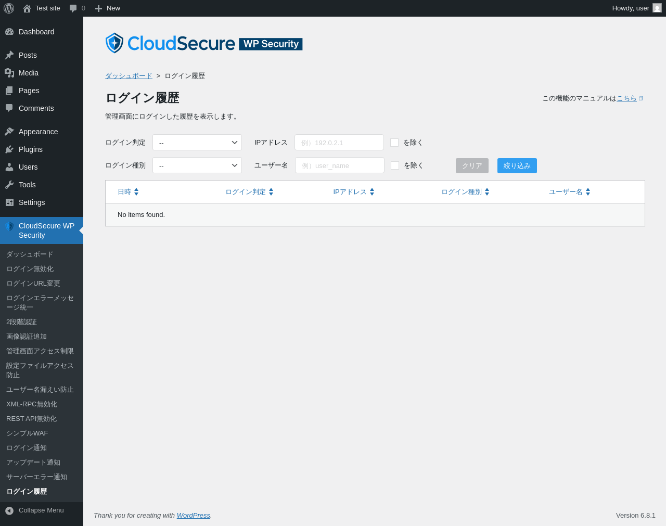
Task: Open the ログイン判定 dropdown
Action: (x=197, y=143)
